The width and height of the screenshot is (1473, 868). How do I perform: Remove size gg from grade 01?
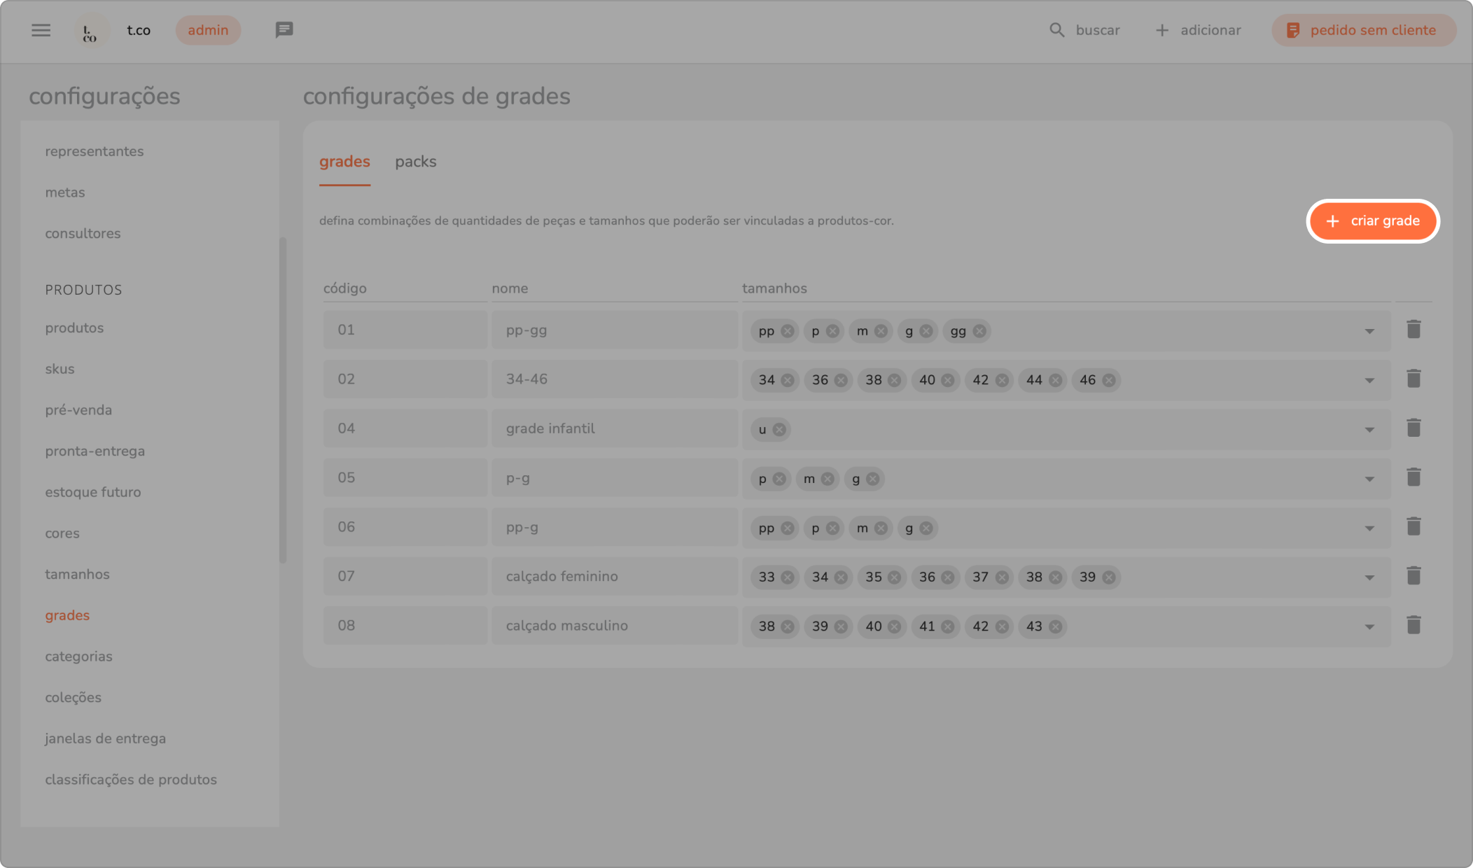pyautogui.click(x=979, y=331)
